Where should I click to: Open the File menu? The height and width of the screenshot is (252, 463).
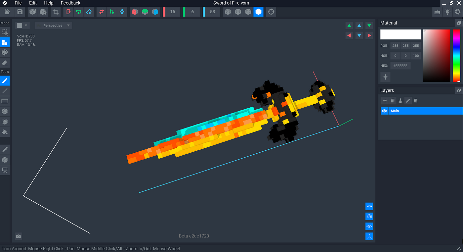pos(18,3)
